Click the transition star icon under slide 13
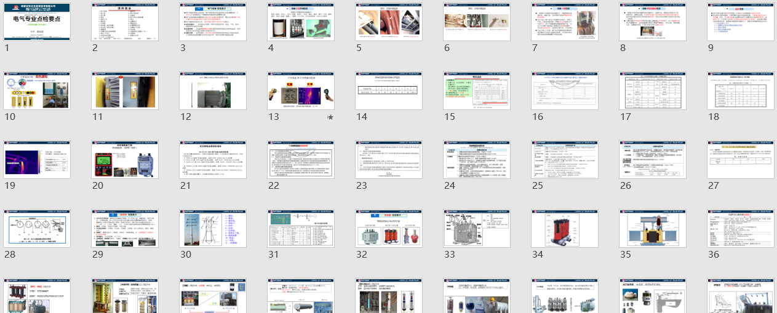 coord(330,117)
